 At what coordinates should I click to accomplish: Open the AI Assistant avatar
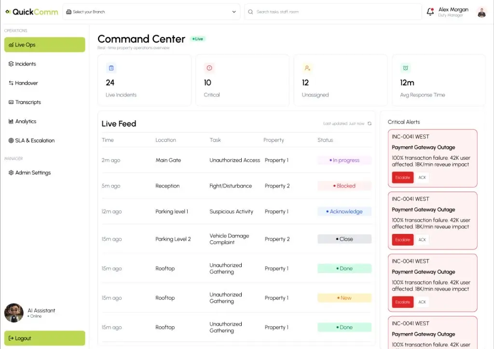pos(14,313)
